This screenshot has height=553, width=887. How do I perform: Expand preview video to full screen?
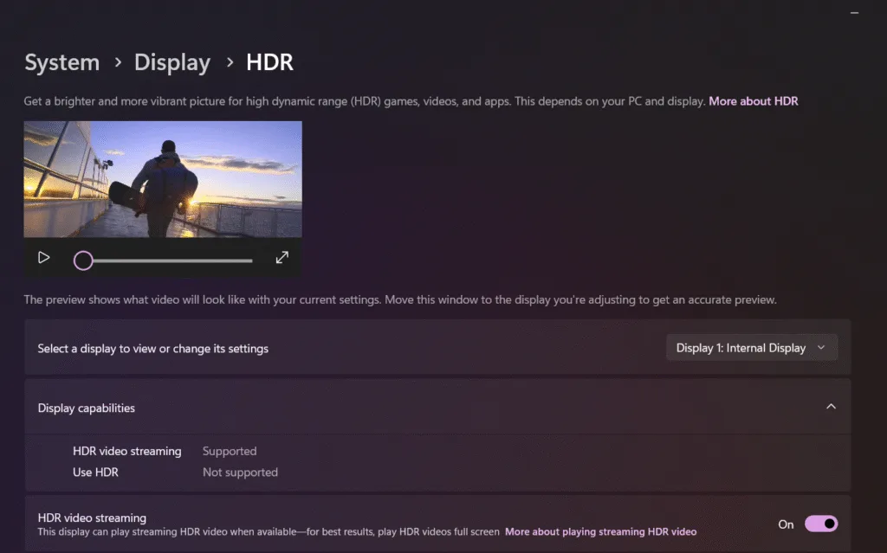(282, 258)
